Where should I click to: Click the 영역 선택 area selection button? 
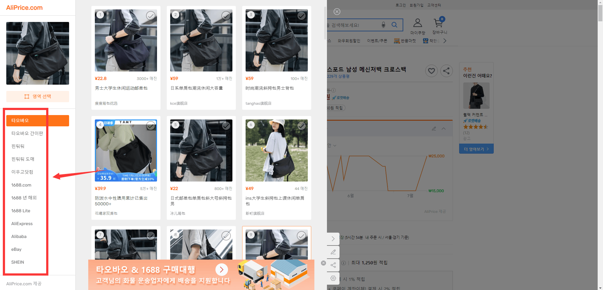click(x=38, y=97)
